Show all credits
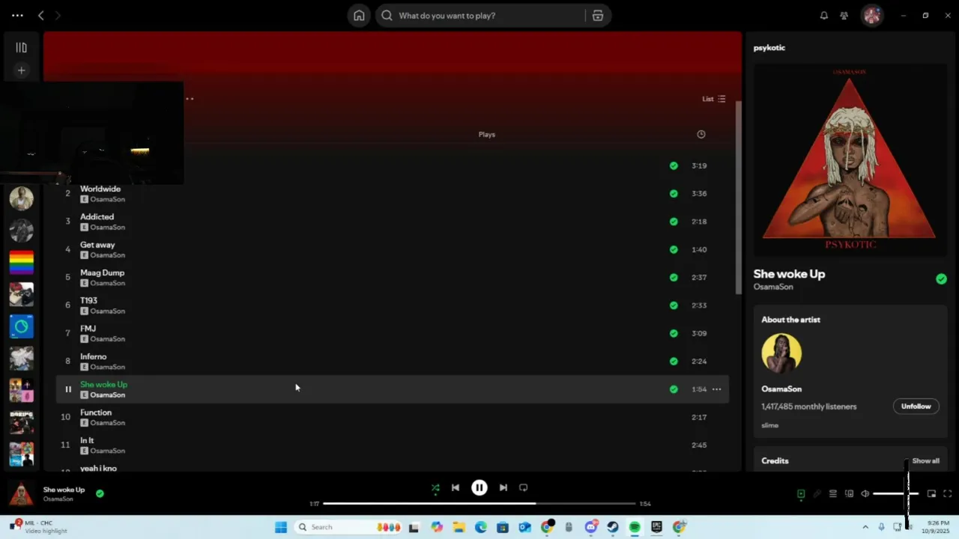The width and height of the screenshot is (959, 539). (x=925, y=461)
